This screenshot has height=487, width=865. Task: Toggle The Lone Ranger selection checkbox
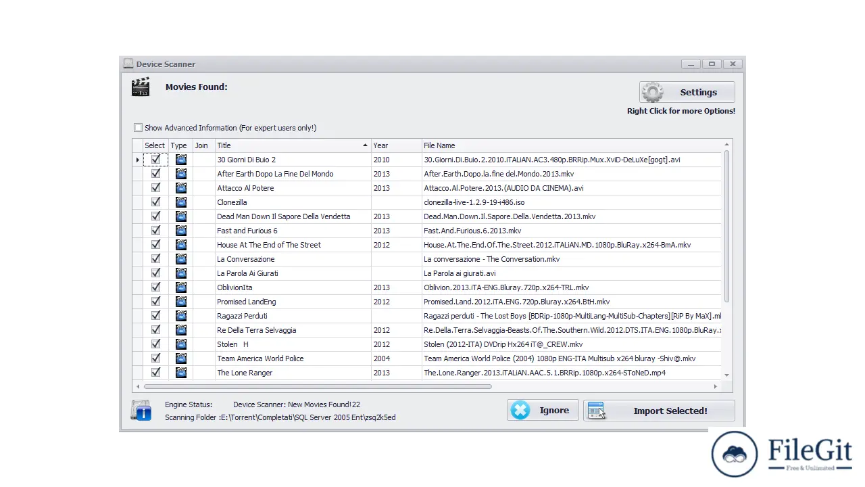tap(155, 373)
